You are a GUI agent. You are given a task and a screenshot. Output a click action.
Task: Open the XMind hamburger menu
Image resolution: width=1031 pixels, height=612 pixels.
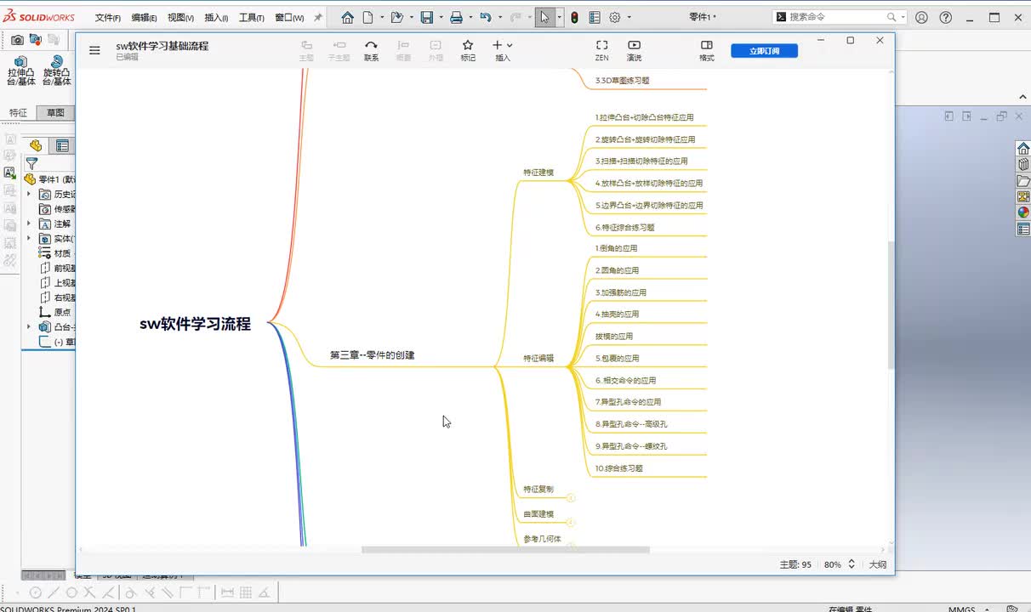pyautogui.click(x=94, y=50)
